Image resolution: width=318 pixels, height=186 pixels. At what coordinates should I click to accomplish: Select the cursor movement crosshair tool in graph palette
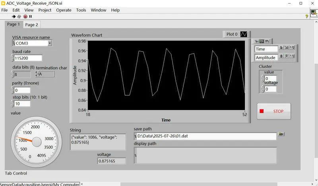point(256,41)
